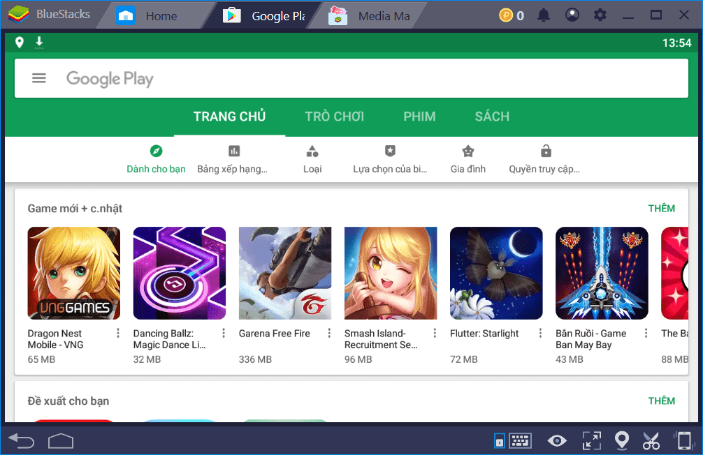The height and width of the screenshot is (455, 703).
Task: Open Bảng xếp hạng chart icon
Action: tap(234, 151)
